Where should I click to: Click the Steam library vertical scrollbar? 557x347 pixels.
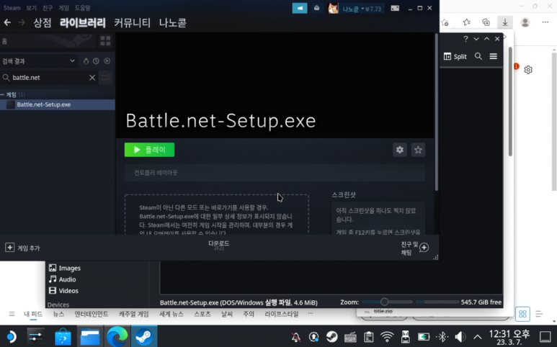[x=436, y=112]
